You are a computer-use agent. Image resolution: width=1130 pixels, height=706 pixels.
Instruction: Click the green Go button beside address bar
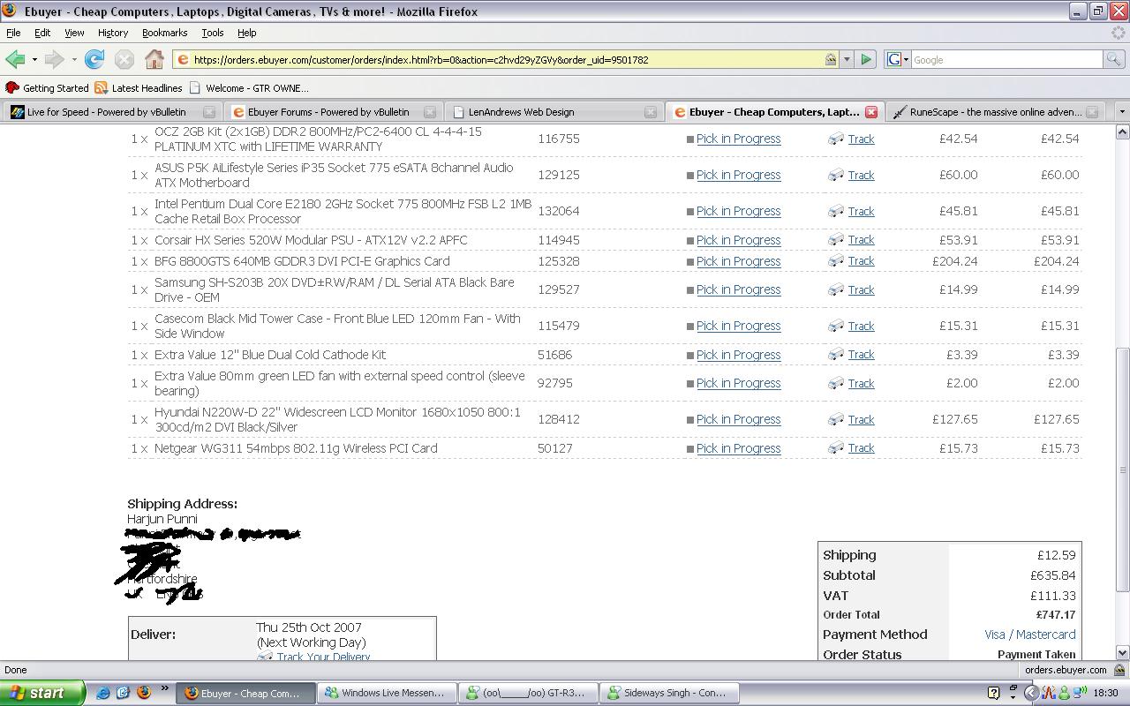[866, 59]
